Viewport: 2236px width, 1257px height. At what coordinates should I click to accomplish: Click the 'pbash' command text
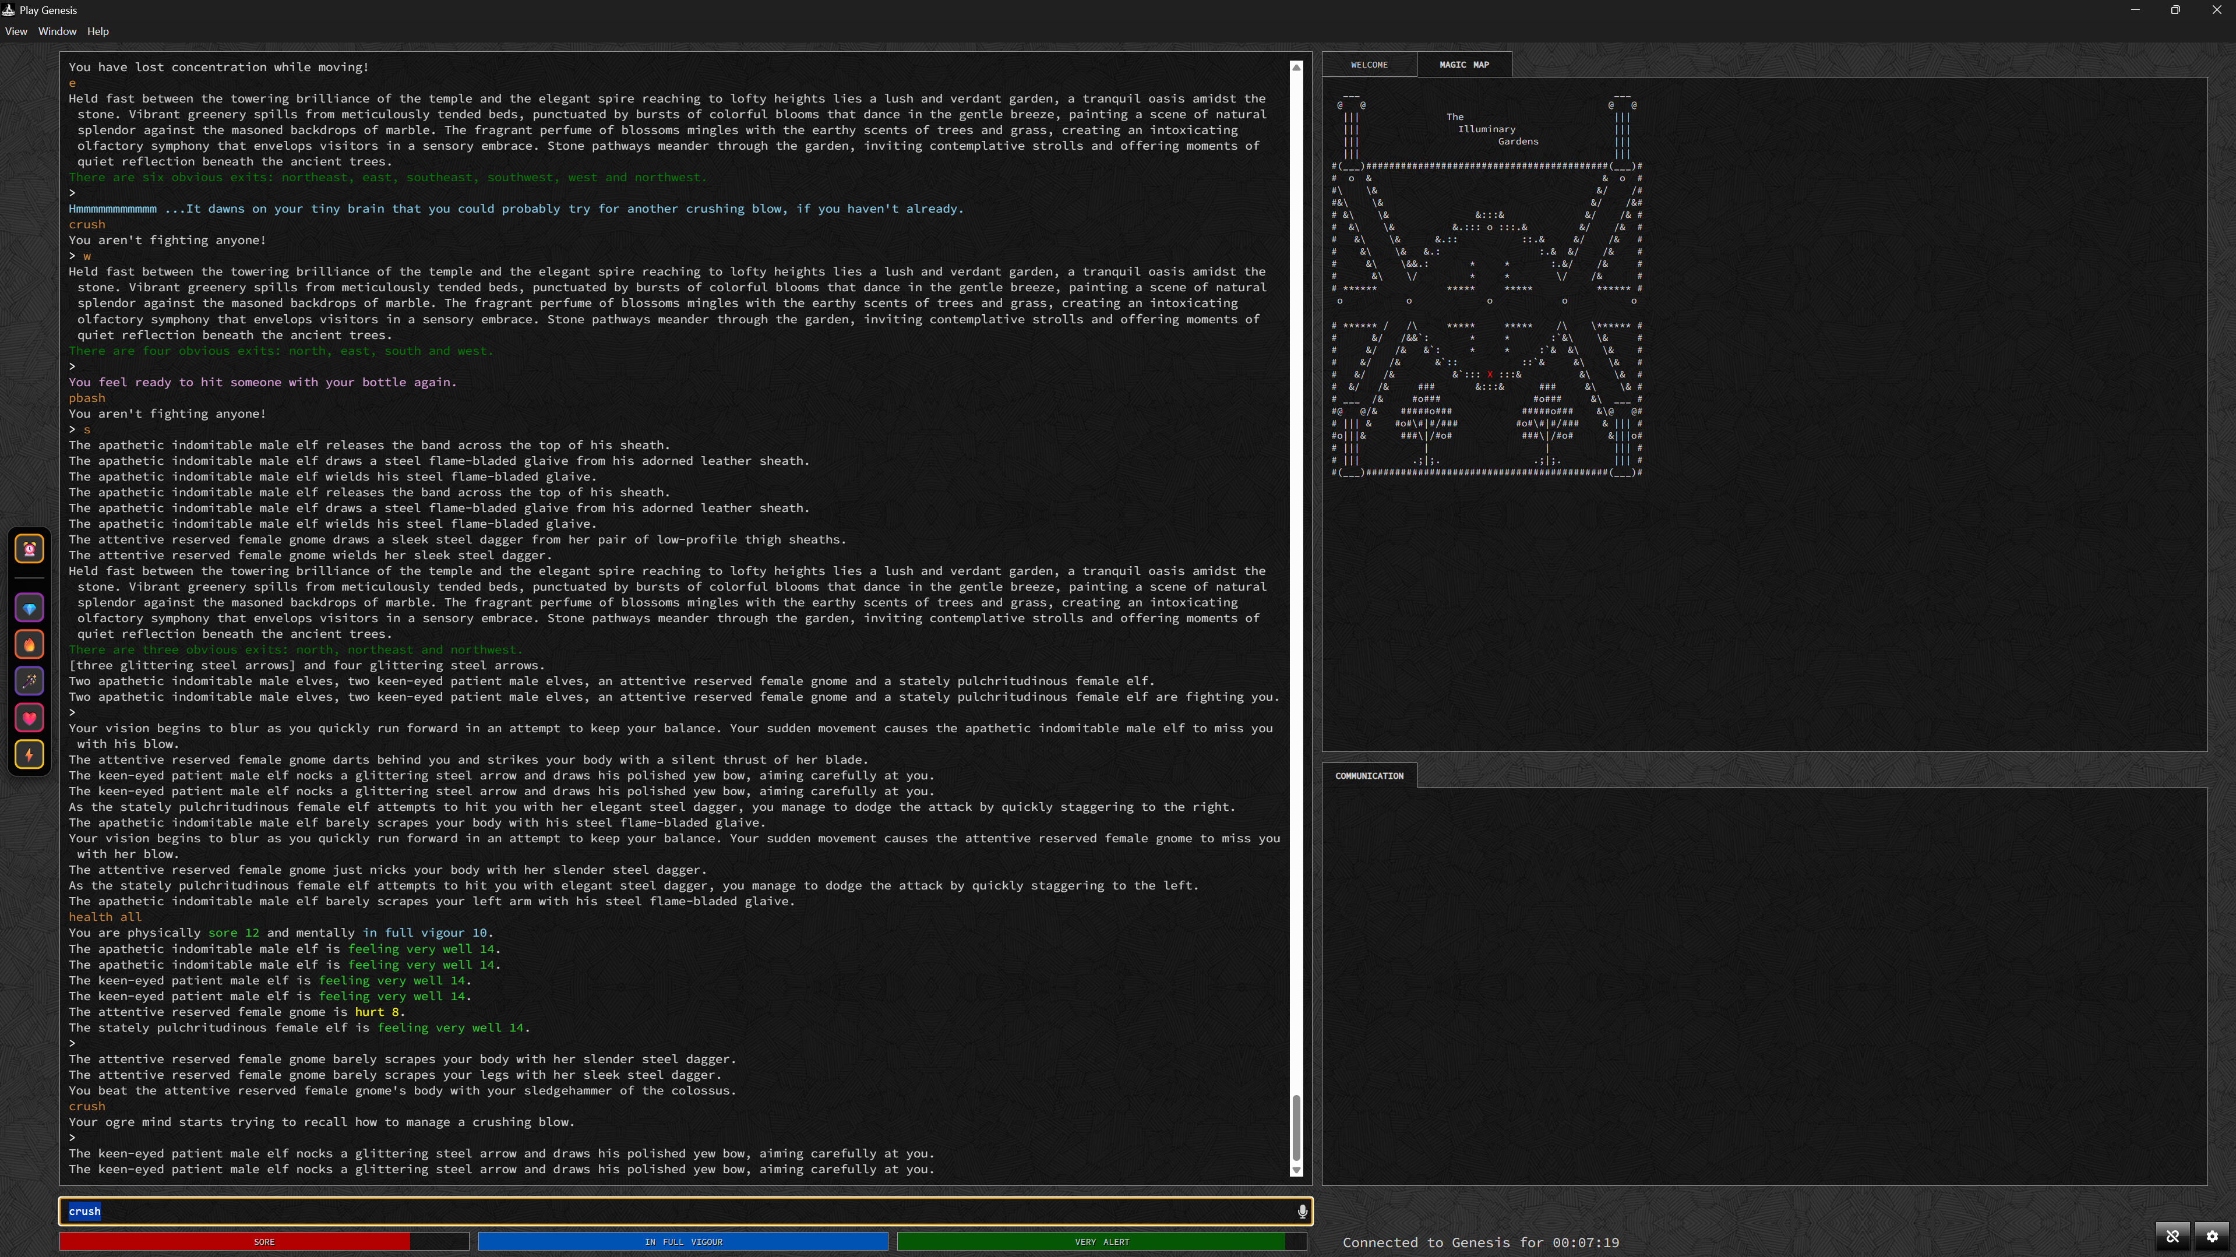coord(87,398)
